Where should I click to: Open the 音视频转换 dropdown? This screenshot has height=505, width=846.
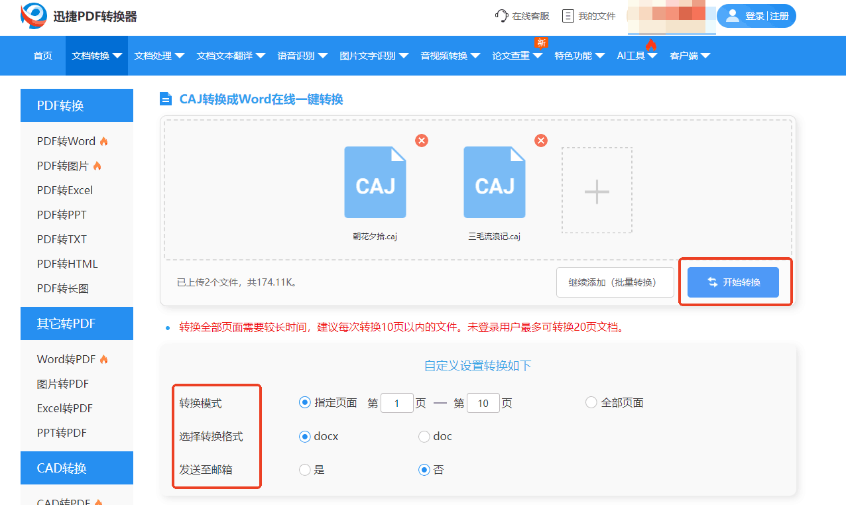(450, 56)
